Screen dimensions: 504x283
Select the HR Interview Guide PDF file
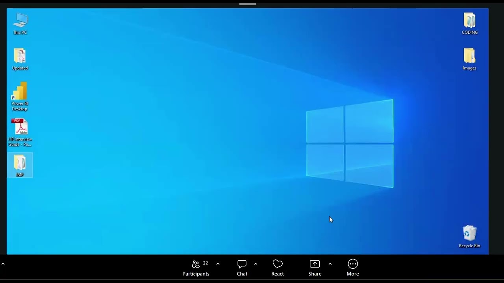point(20,132)
